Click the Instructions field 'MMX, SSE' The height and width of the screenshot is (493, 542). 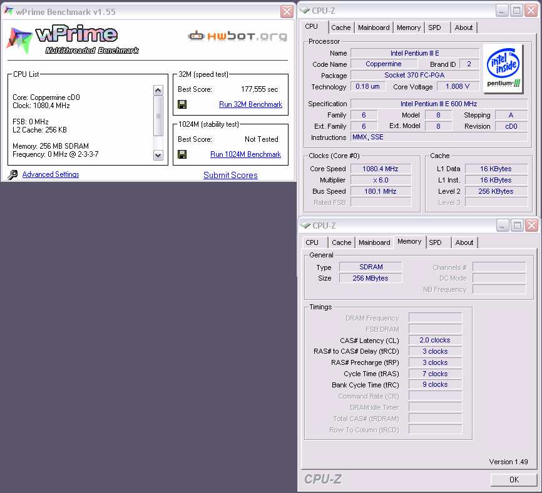pos(439,137)
